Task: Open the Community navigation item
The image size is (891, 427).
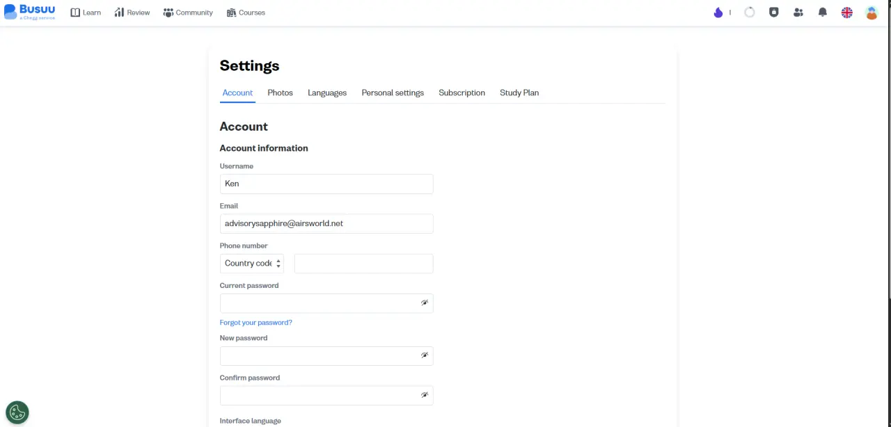Action: pyautogui.click(x=188, y=13)
